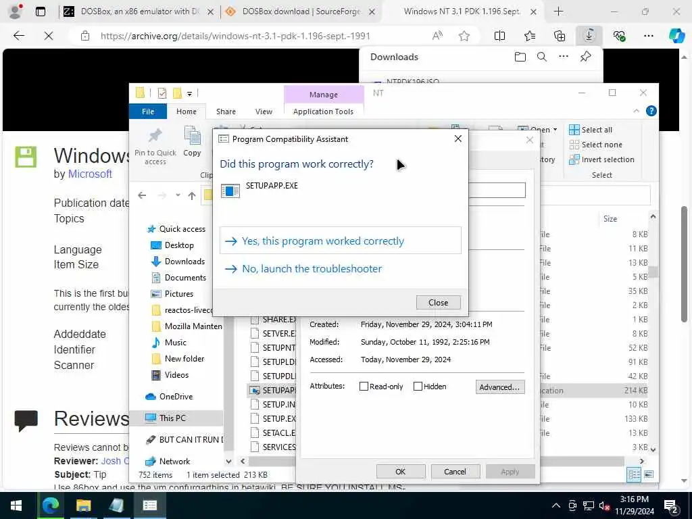The height and width of the screenshot is (519, 692).
Task: Stop loading the page
Action: (x=49, y=36)
